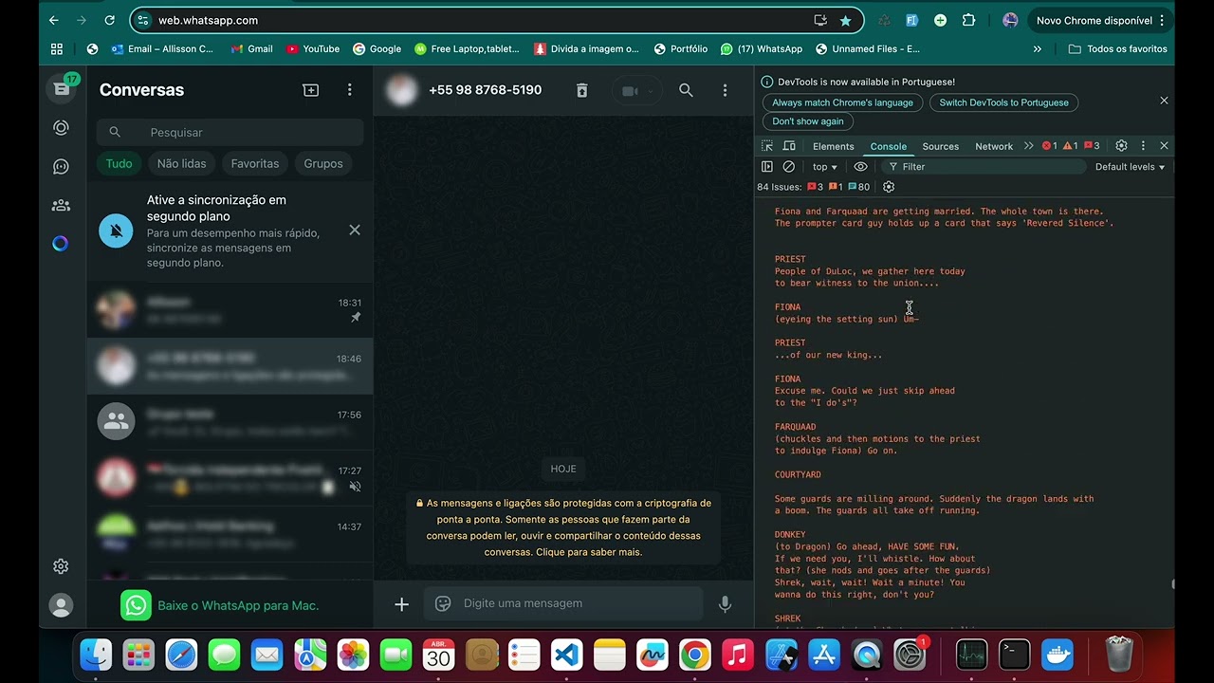Switch to the Network tab

(x=994, y=146)
